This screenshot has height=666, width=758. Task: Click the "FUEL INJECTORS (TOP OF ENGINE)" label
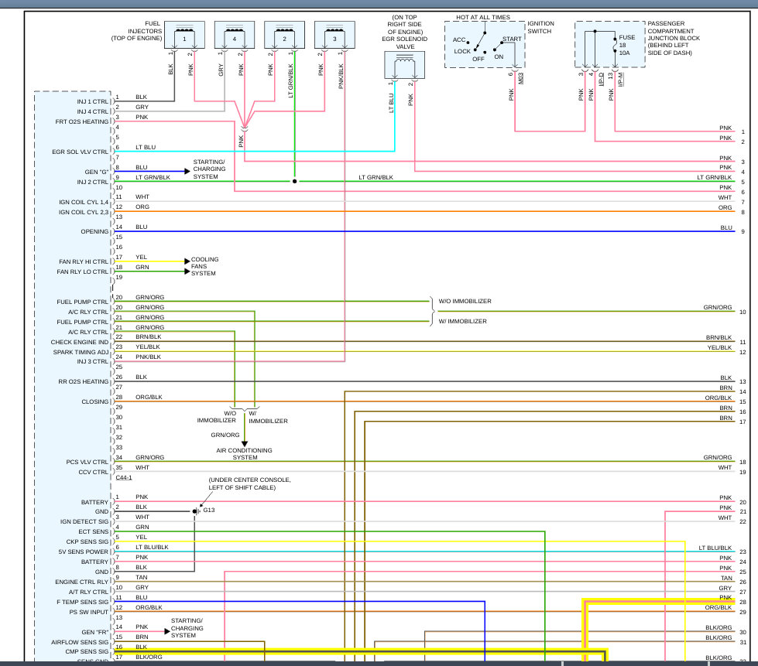point(137,31)
